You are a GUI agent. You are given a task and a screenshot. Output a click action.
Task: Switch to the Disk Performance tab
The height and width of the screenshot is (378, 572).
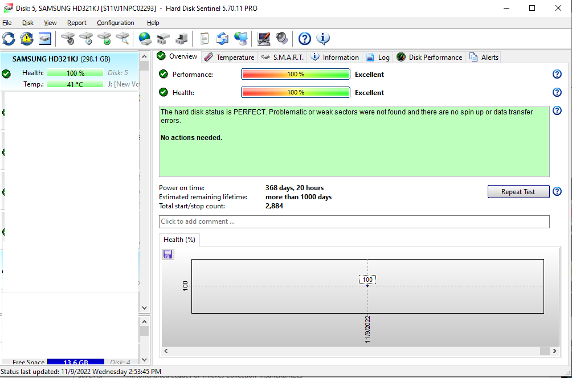tap(430, 57)
